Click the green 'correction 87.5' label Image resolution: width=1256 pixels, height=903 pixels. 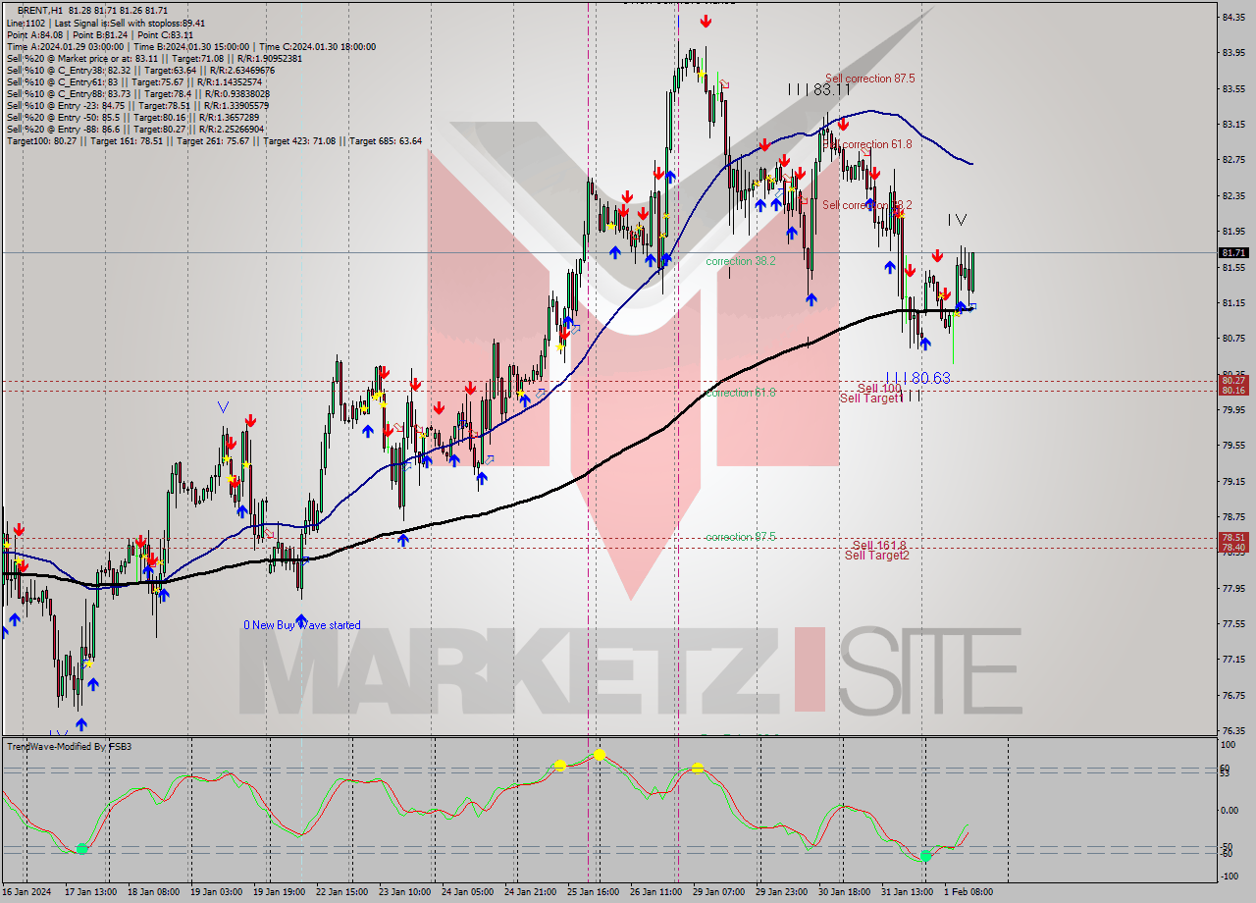pyautogui.click(x=741, y=537)
